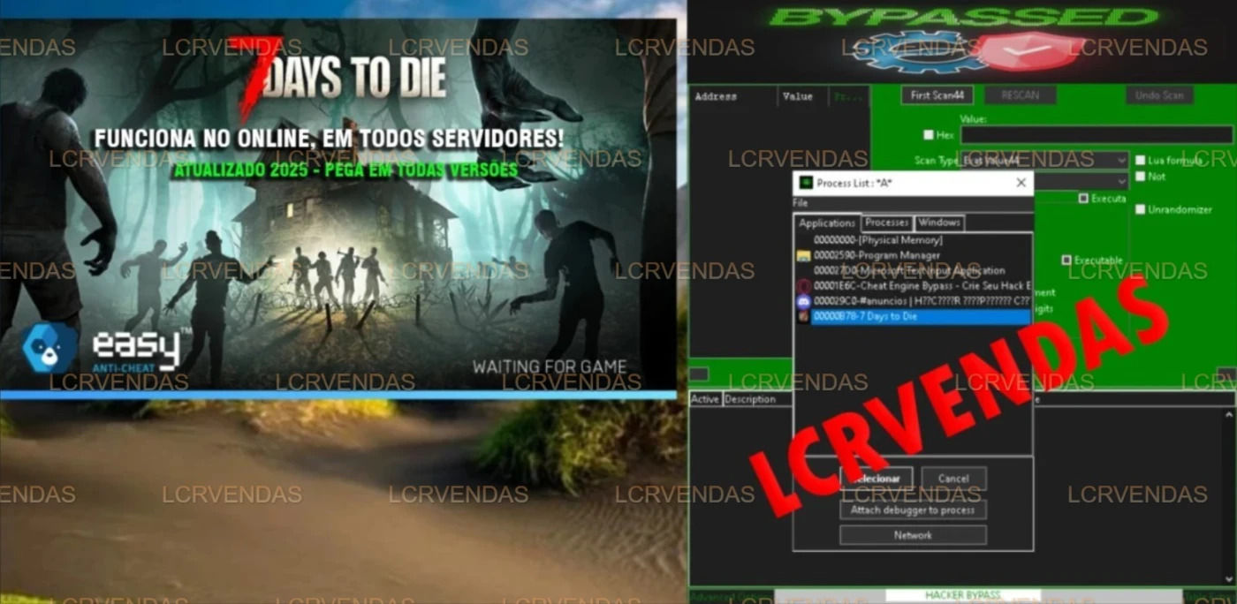Click the Description column header
This screenshot has height=604, width=1237.
coord(758,399)
